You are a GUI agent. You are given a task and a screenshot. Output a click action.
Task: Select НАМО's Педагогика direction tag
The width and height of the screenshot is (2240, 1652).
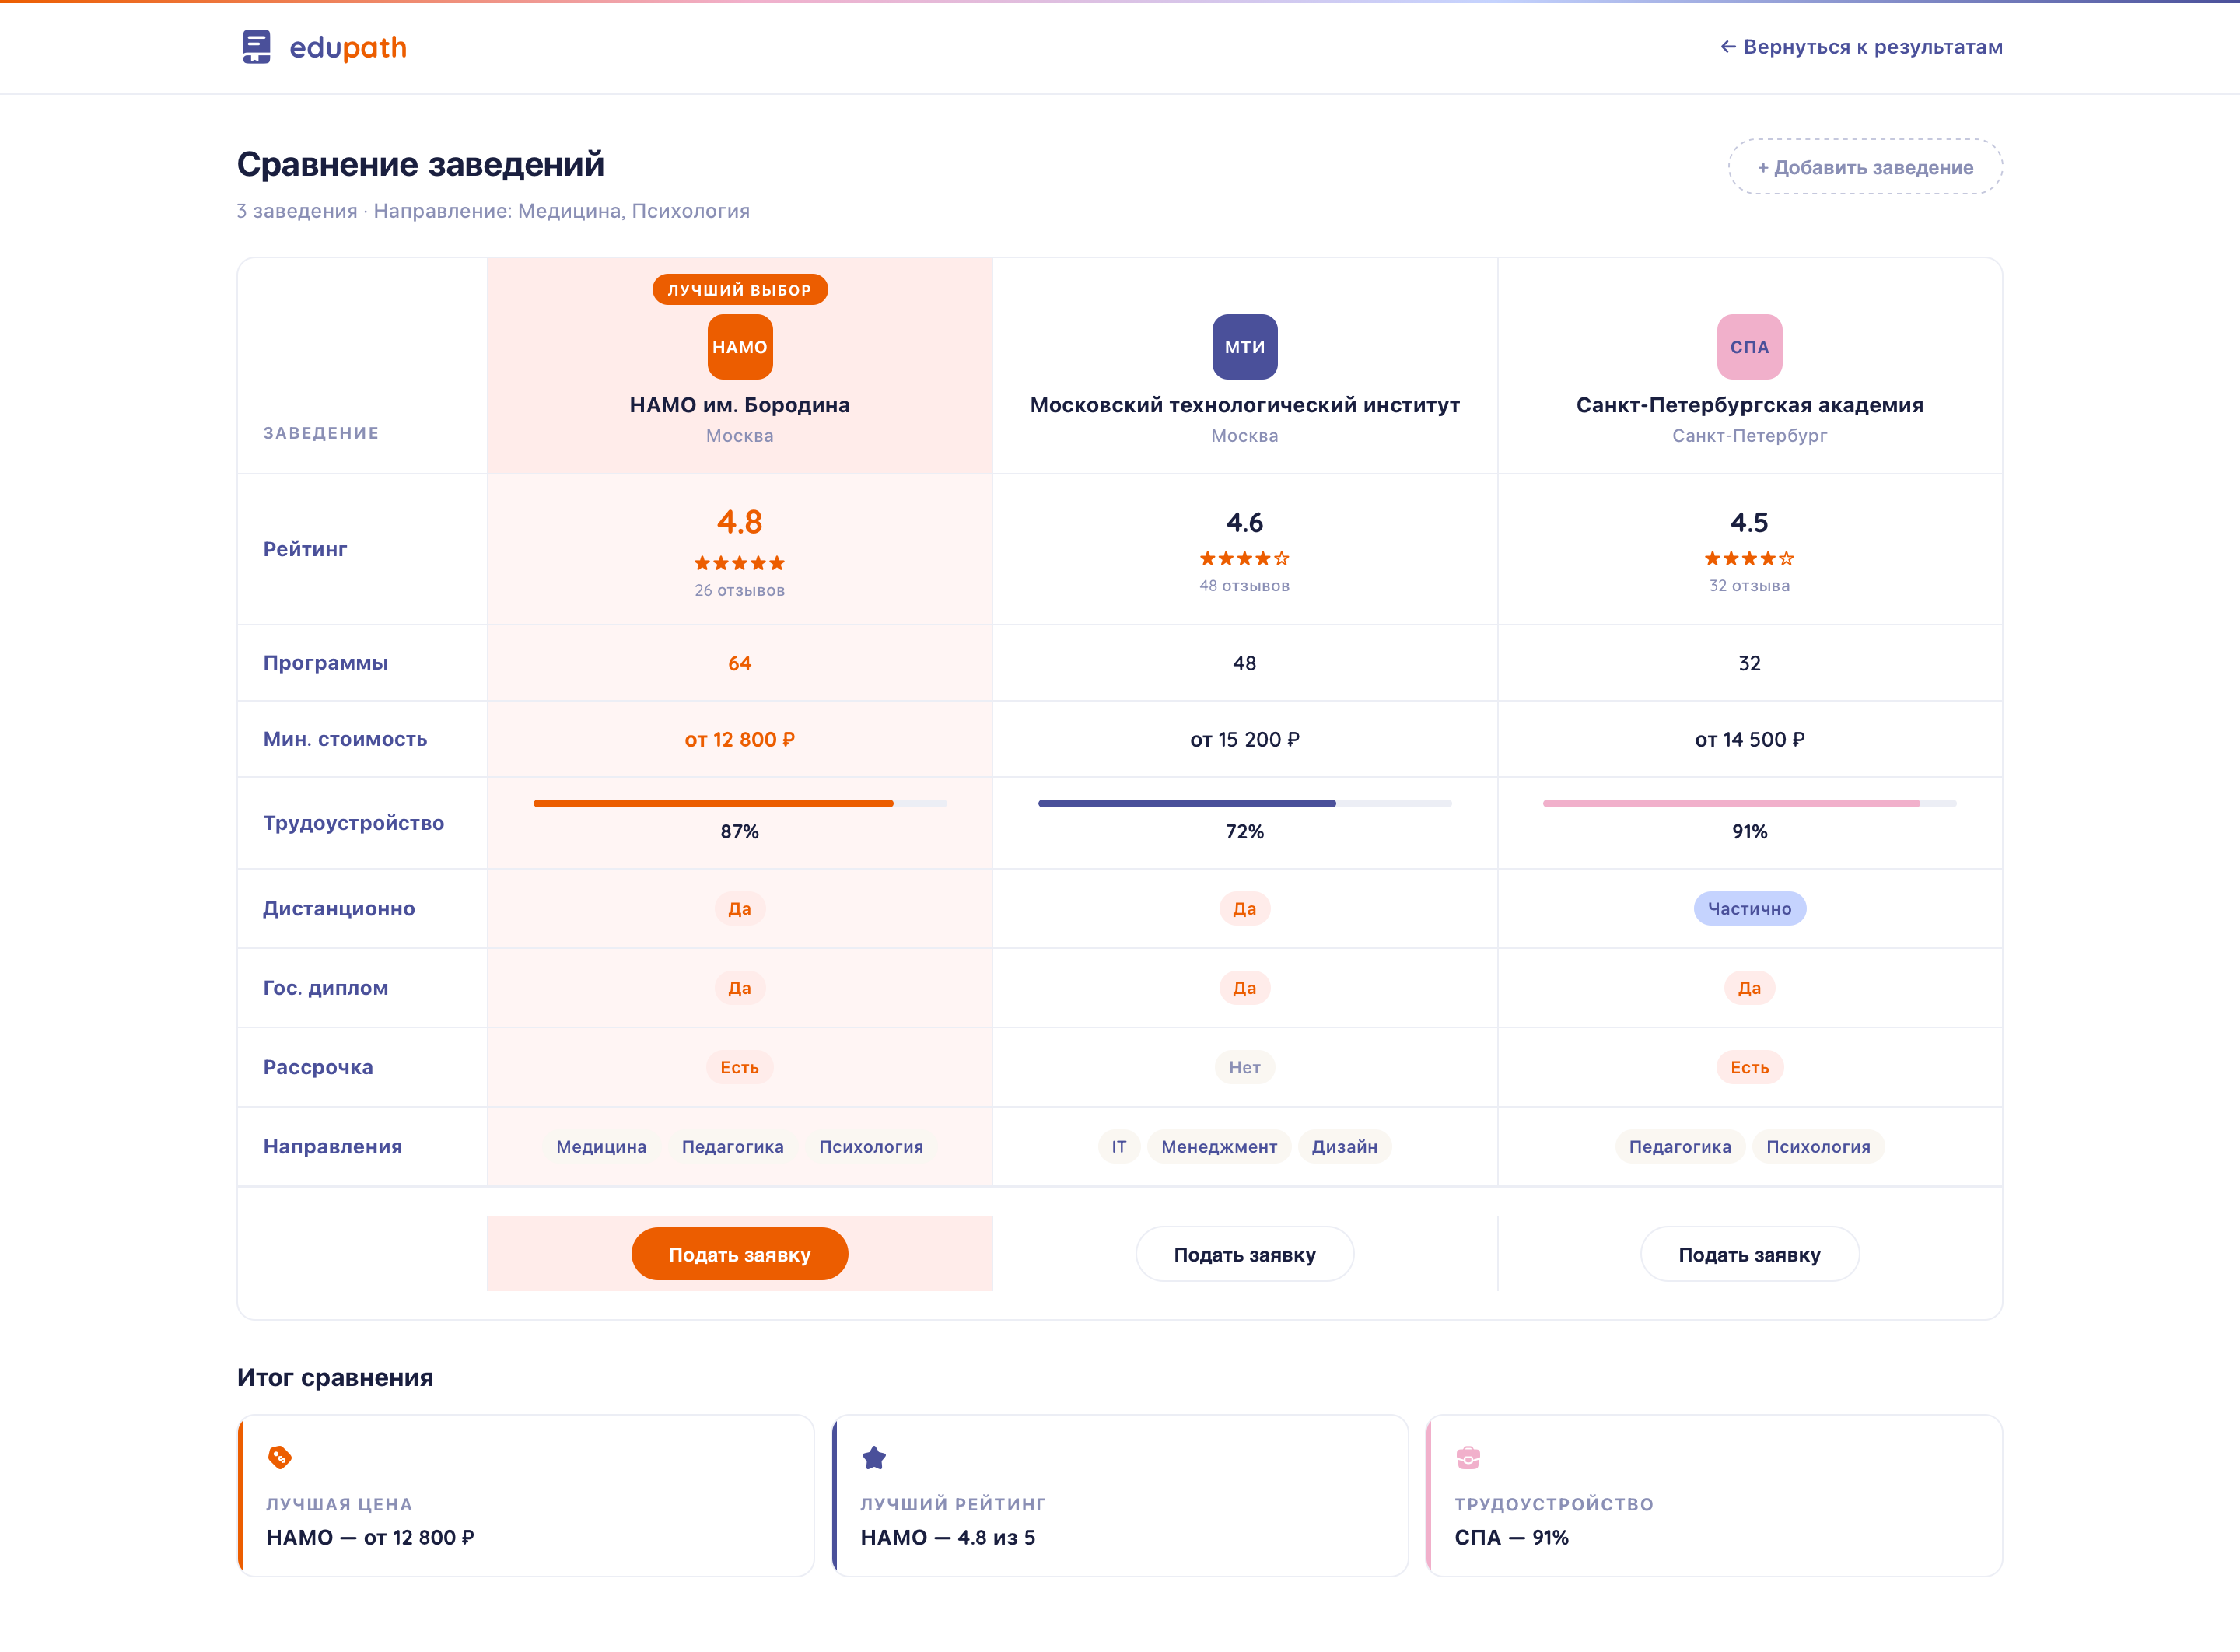[x=733, y=1147]
